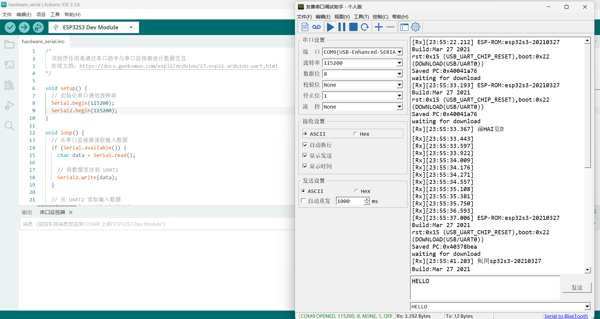Select Hex radio in the receive settings

coord(356,134)
